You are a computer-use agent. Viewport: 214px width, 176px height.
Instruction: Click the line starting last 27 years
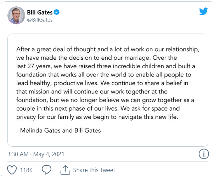pos(105,66)
